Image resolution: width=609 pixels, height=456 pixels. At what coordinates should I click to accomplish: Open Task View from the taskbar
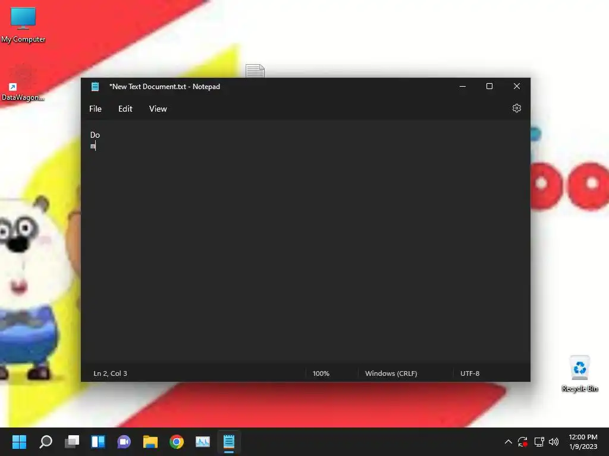72,442
